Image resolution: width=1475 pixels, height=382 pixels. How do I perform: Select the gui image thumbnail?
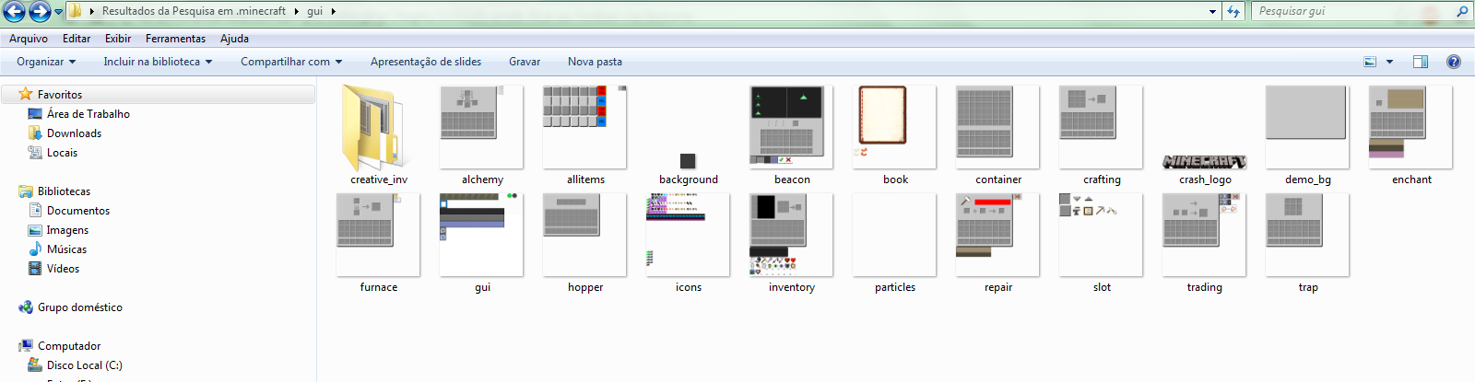click(x=482, y=235)
